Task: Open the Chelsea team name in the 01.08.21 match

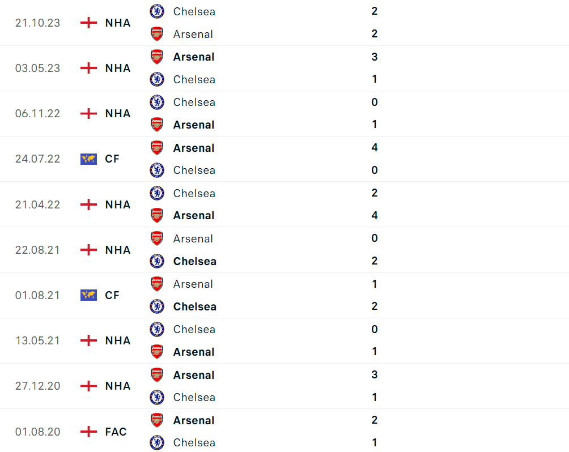Action: click(x=194, y=306)
